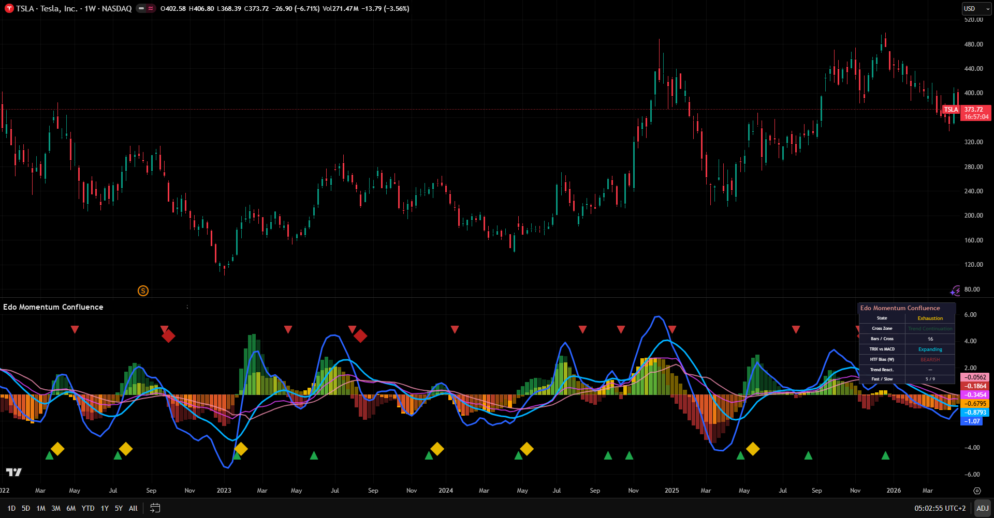Select the 3M time range

click(x=56, y=508)
